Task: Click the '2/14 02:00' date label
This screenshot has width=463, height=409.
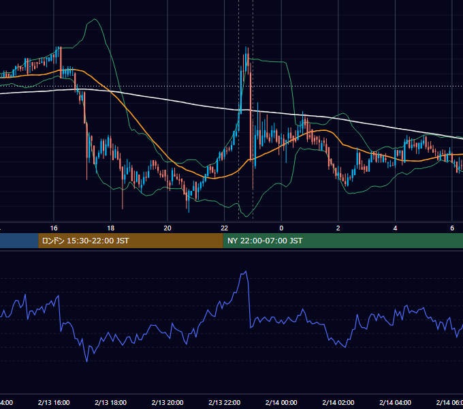Action: point(338,402)
